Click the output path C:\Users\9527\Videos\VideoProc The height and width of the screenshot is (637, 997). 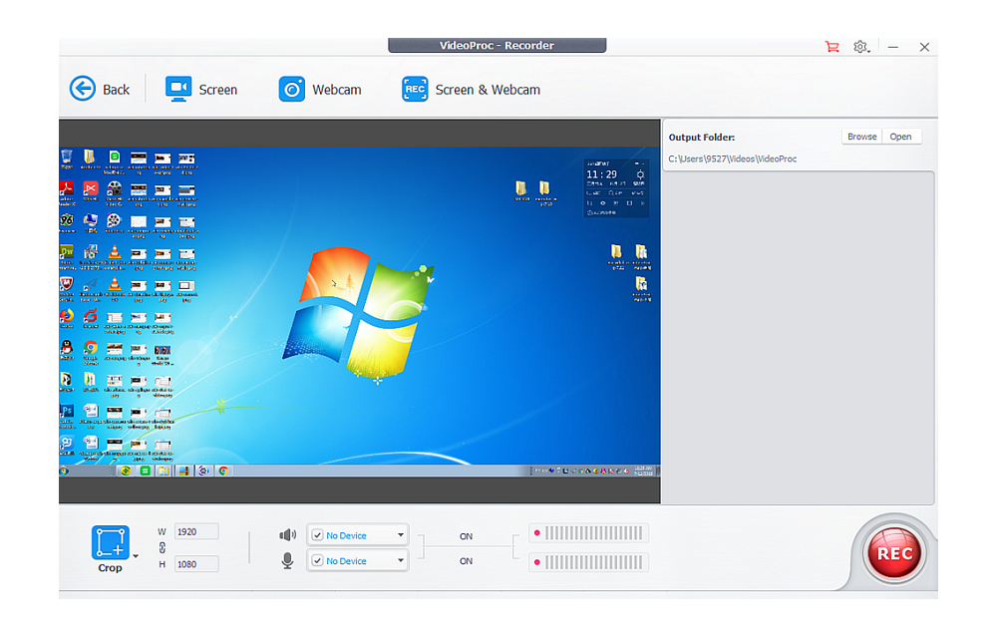click(733, 159)
